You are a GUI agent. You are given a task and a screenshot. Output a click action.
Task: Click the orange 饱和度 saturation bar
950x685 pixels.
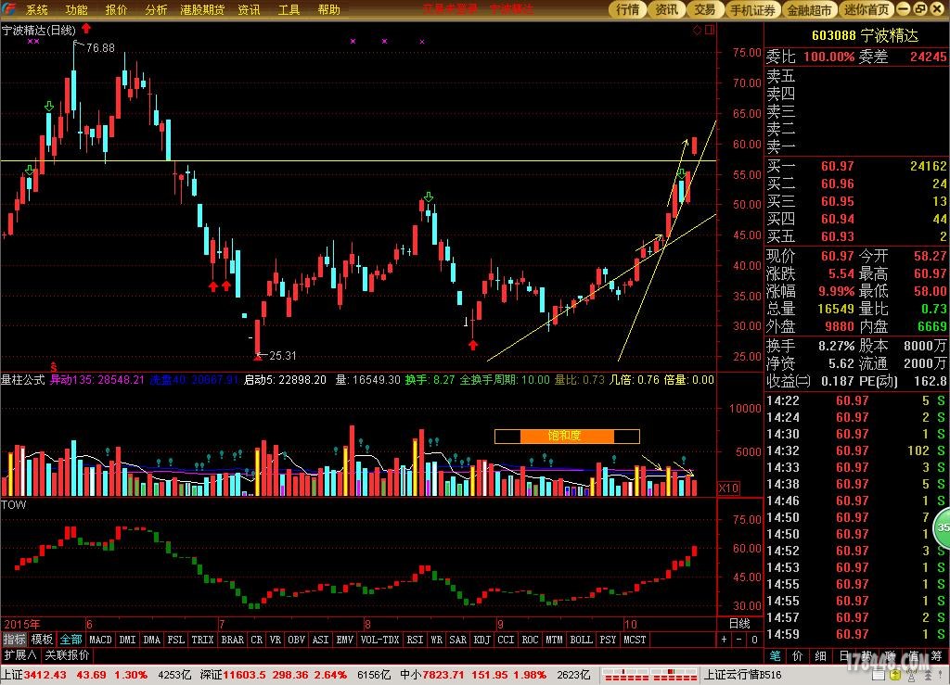pos(567,436)
